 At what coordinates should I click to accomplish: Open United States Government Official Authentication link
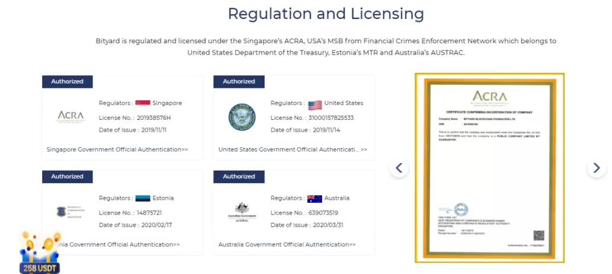(293, 149)
